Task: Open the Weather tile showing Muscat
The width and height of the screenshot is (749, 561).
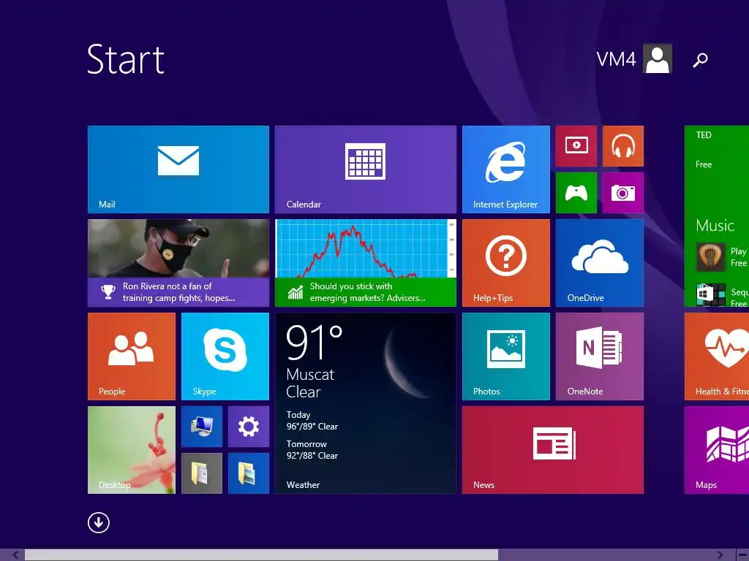Action: pyautogui.click(x=366, y=403)
